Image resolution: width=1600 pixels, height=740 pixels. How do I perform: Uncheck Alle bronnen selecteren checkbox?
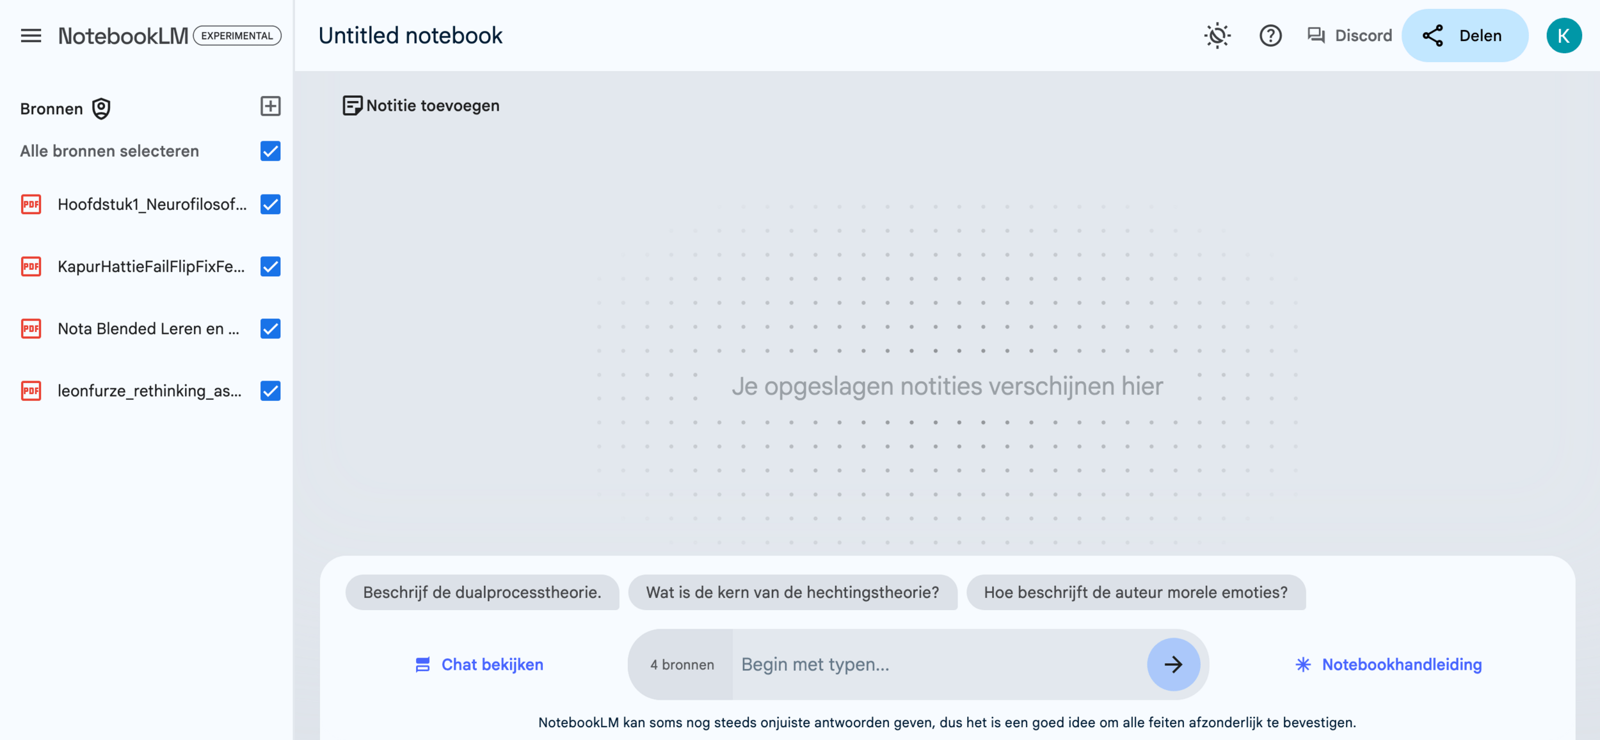coord(271,152)
